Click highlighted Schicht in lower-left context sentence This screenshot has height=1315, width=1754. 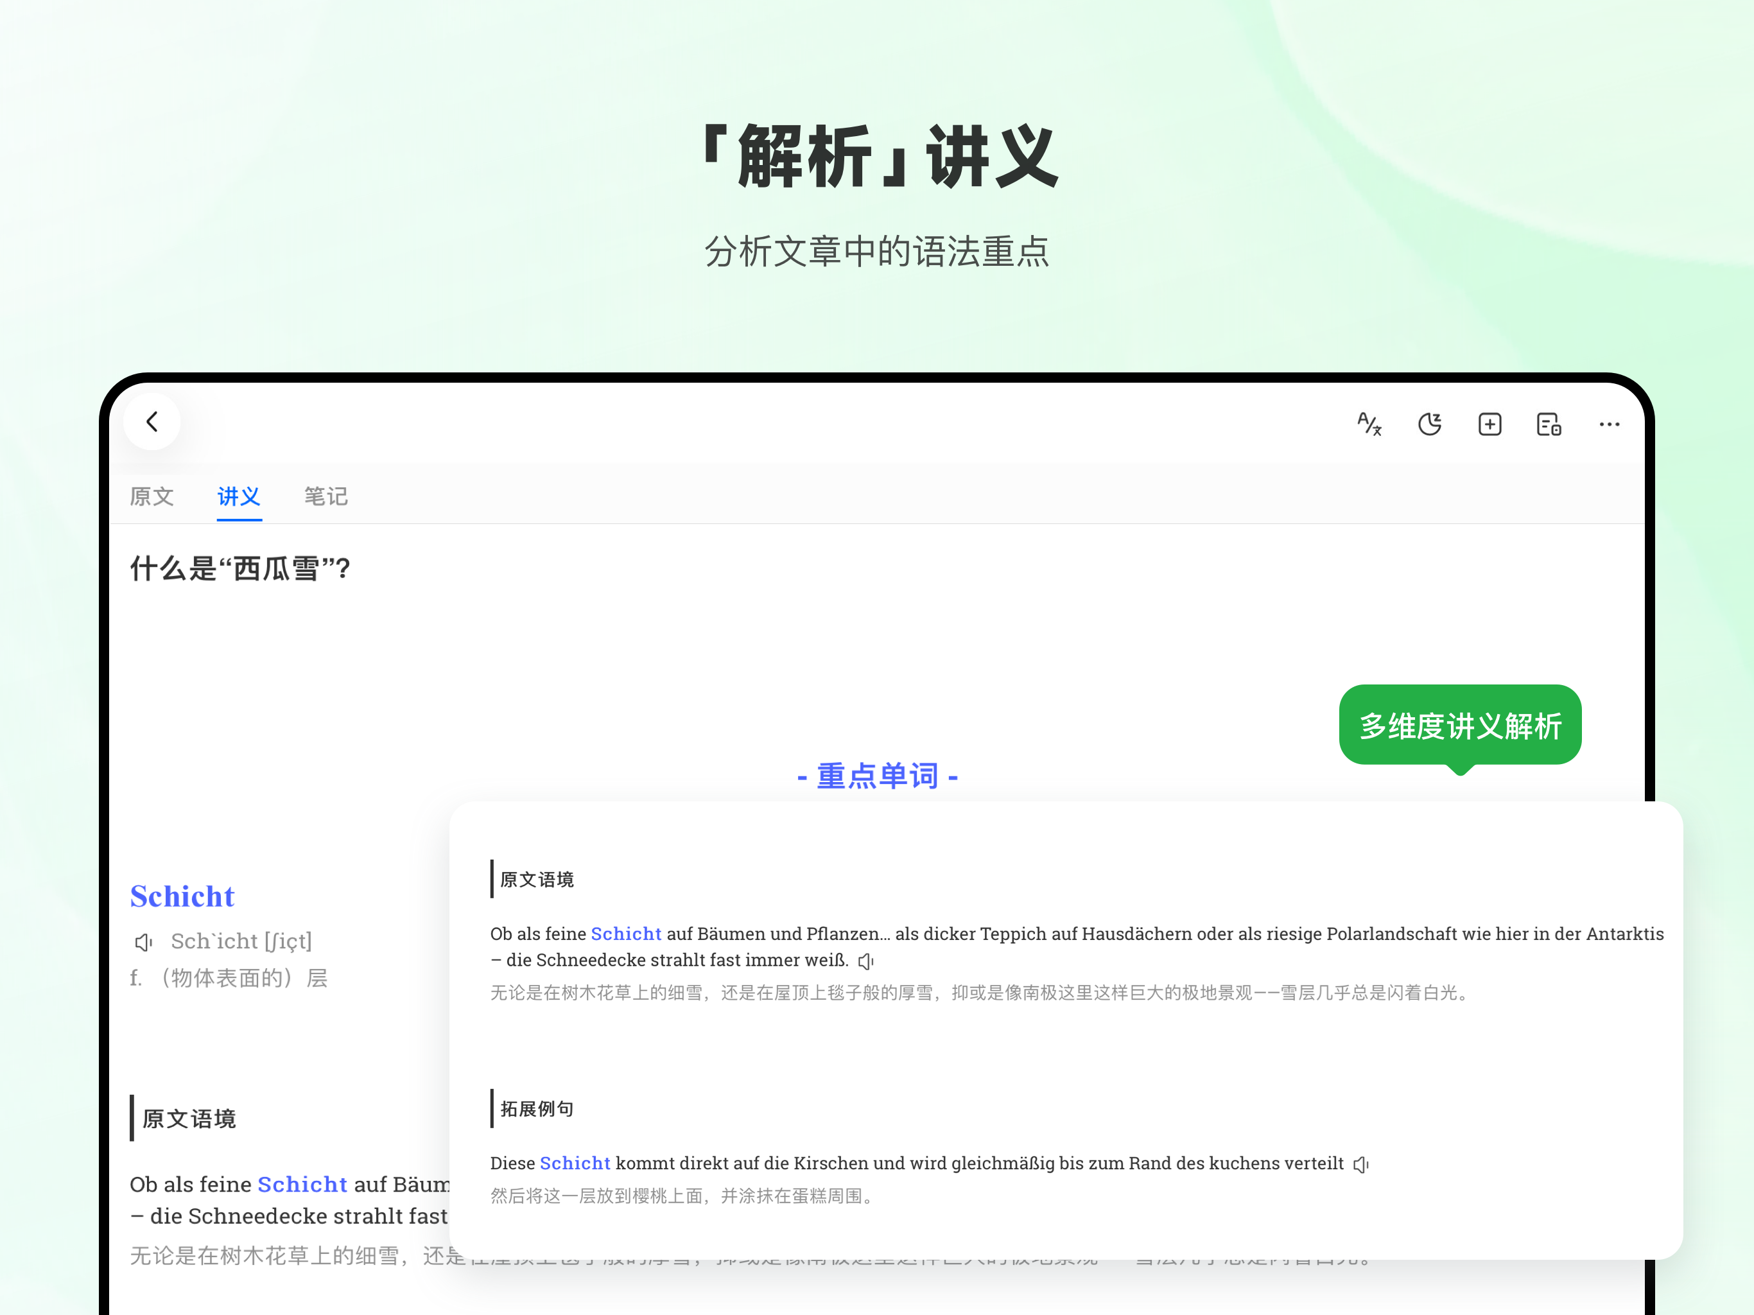tap(303, 1184)
